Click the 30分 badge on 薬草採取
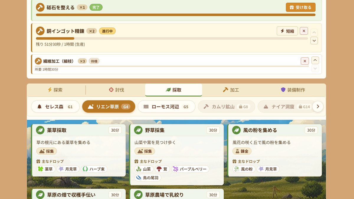The height and width of the screenshot is (199, 354). (x=115, y=130)
